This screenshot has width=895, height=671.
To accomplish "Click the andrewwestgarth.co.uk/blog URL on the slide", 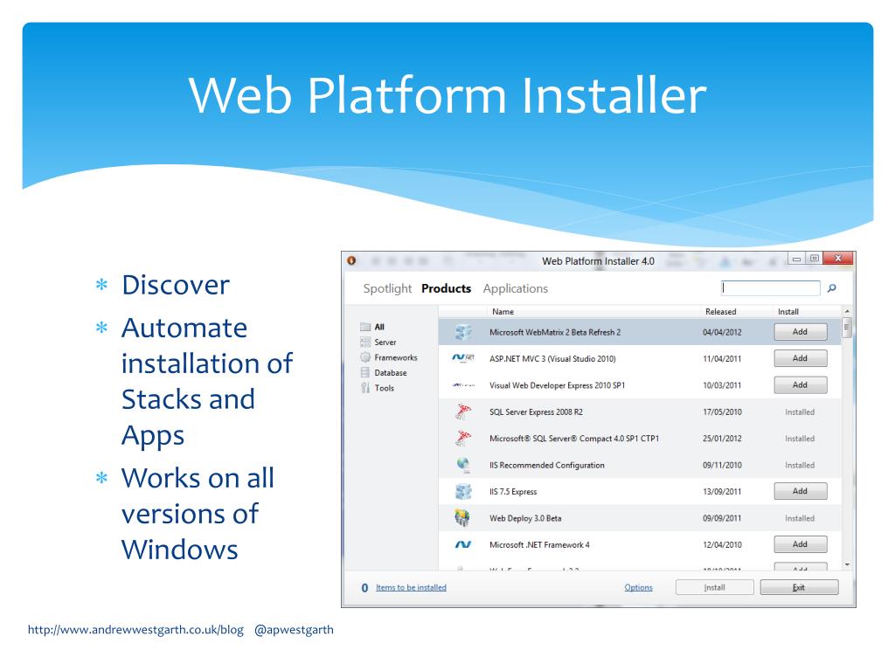I will coord(135,630).
